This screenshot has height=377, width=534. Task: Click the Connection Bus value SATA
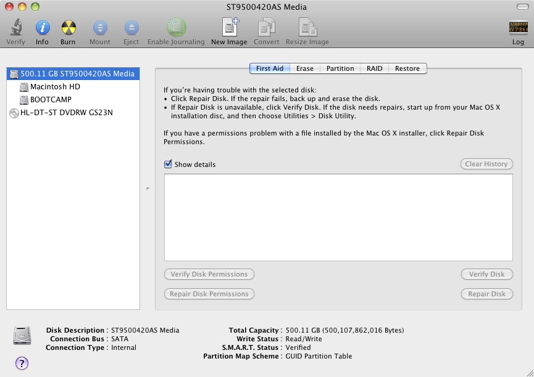point(120,339)
